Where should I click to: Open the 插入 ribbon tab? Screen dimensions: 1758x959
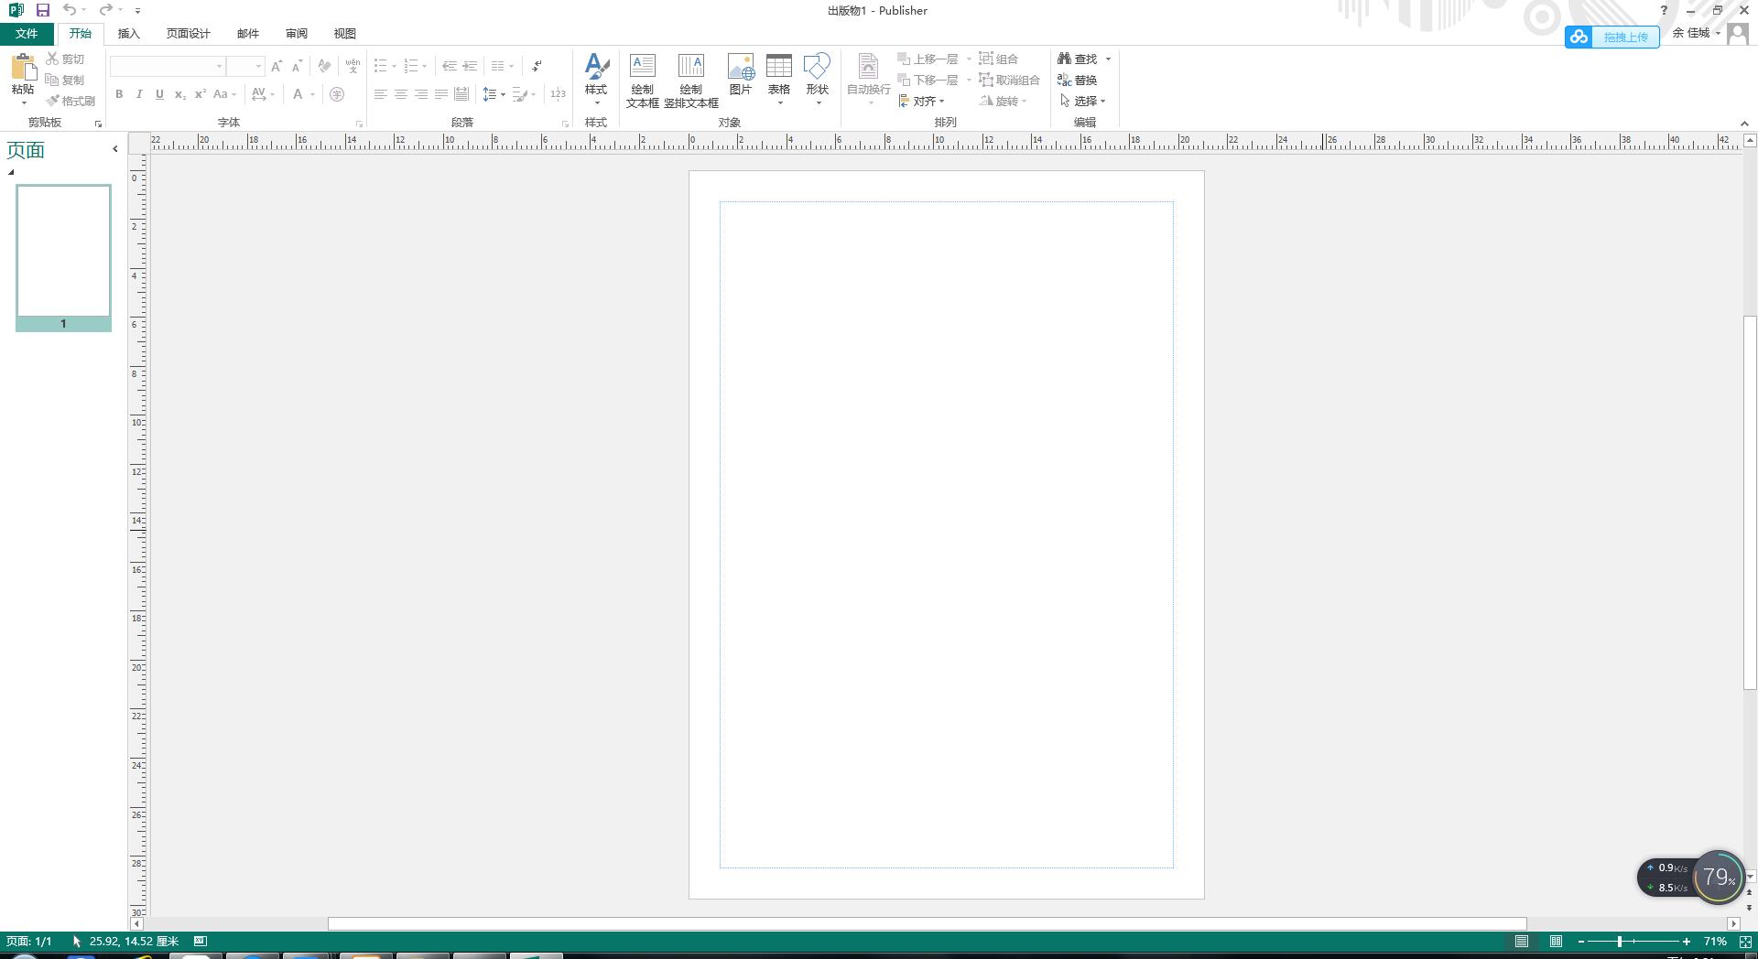[x=128, y=34]
